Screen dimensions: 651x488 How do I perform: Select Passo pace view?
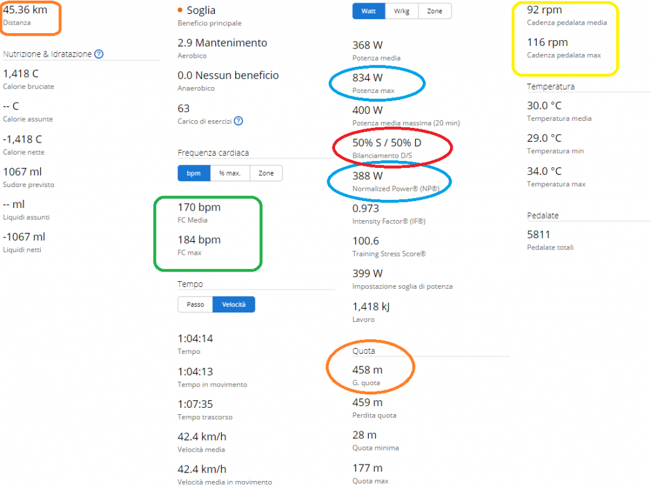coord(195,304)
